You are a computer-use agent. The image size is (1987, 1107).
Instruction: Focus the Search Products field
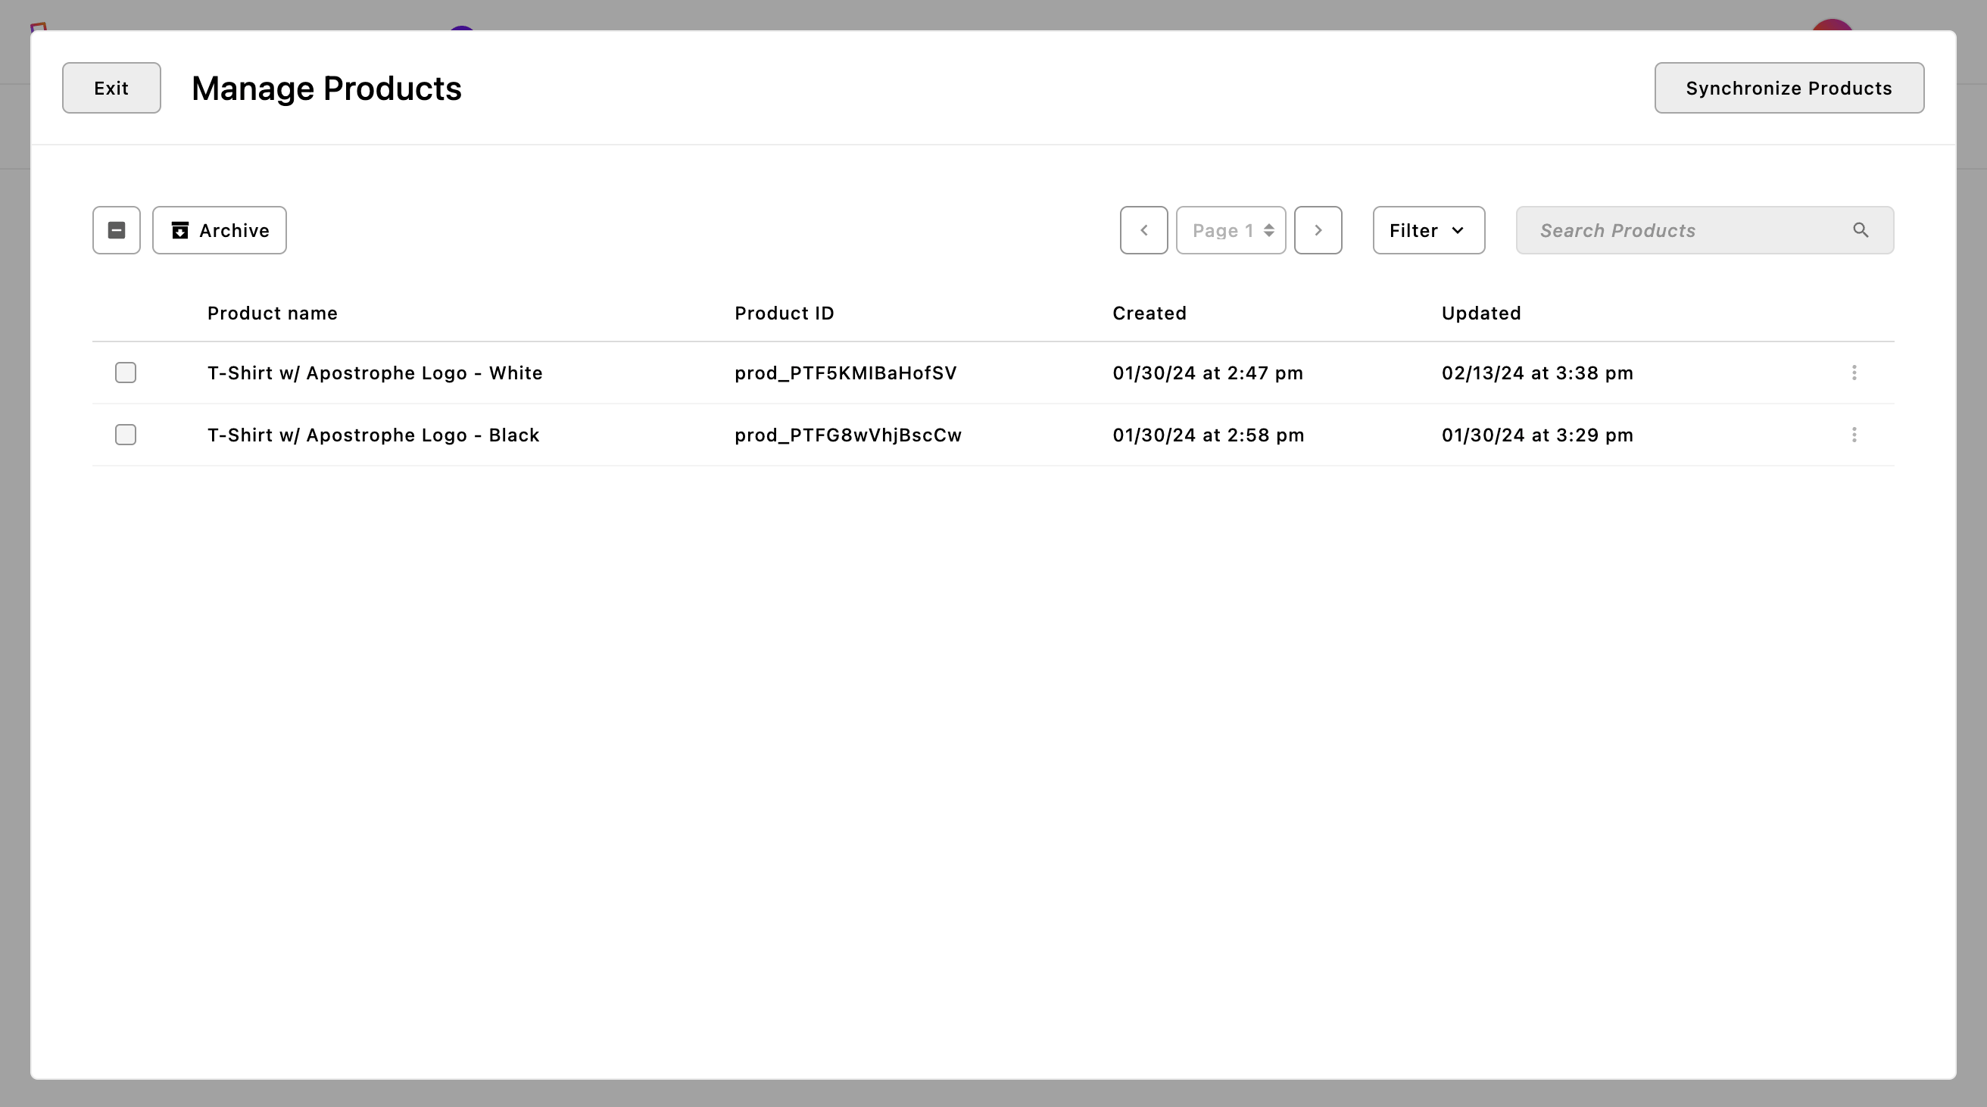[x=1682, y=230]
